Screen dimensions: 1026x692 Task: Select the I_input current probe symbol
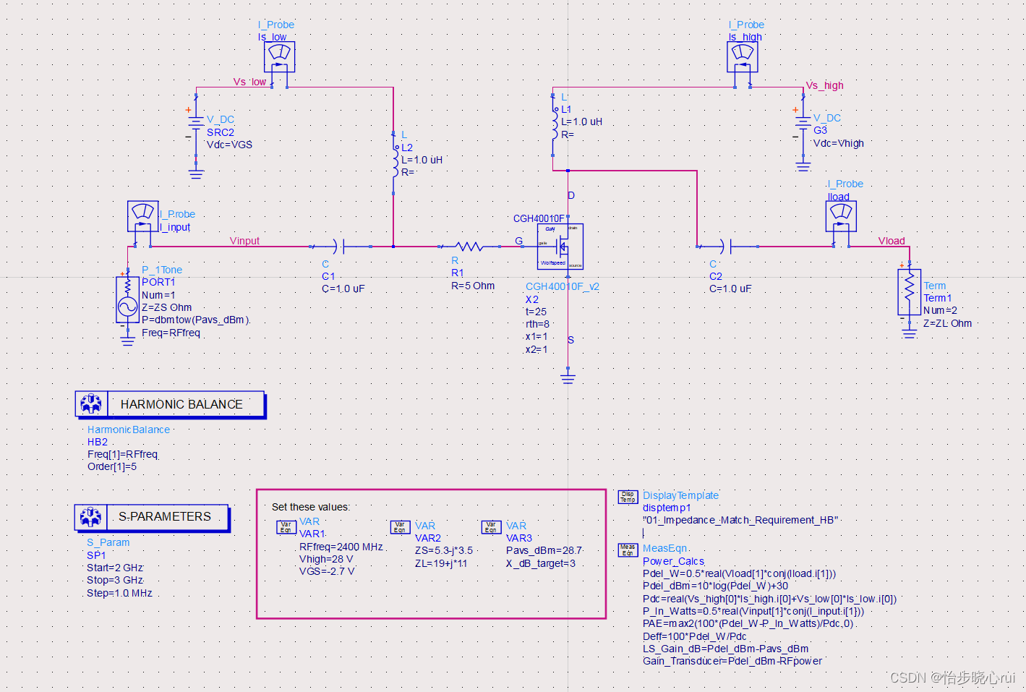143,215
